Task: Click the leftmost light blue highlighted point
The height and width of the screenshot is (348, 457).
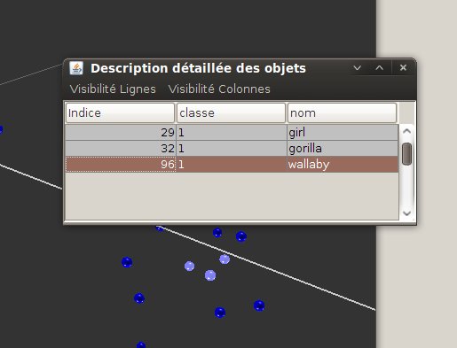Action: click(x=190, y=267)
